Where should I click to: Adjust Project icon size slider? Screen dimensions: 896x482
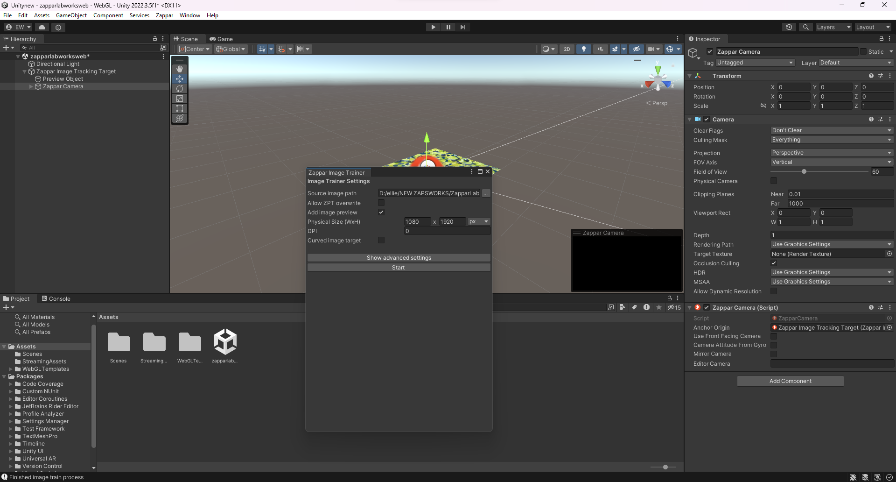[x=665, y=467]
